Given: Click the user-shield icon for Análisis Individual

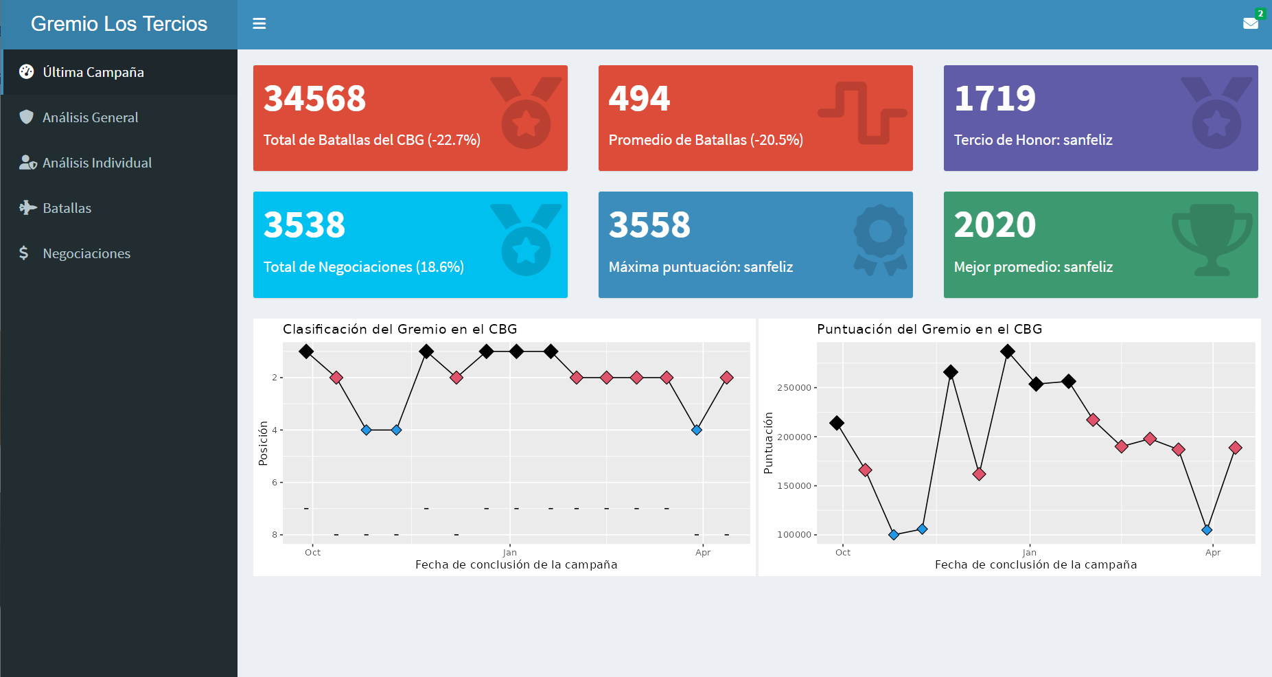Looking at the screenshot, I should click(x=27, y=163).
